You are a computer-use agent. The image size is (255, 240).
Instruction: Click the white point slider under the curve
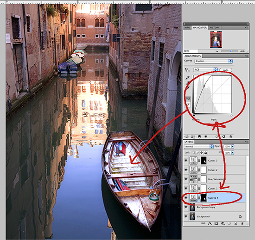[x=231, y=115]
